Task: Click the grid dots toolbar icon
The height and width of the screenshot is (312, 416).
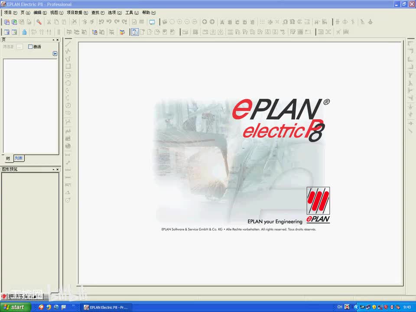Action: (x=262, y=22)
